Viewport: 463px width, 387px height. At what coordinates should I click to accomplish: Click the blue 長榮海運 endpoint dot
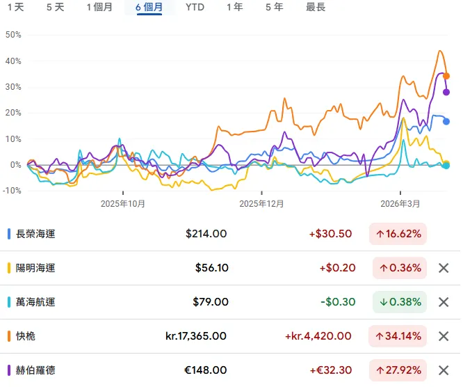(x=446, y=122)
